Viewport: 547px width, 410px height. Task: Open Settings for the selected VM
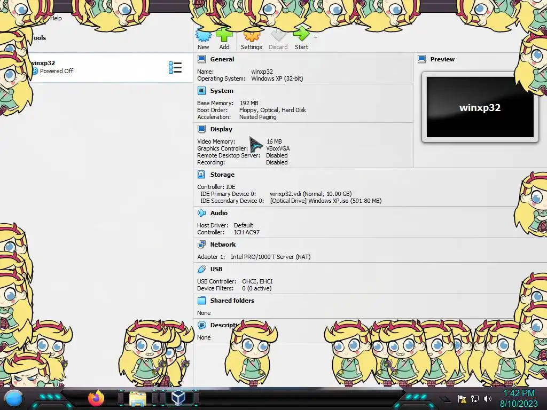[251, 40]
